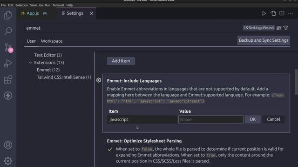Image resolution: width=298 pixels, height=167 pixels.
Task: Select Emmet (12) in settings tree
Action: point(48,70)
